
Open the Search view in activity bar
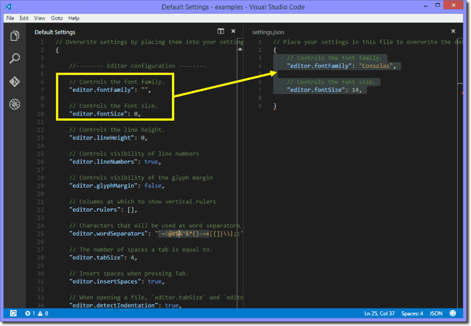pos(15,58)
